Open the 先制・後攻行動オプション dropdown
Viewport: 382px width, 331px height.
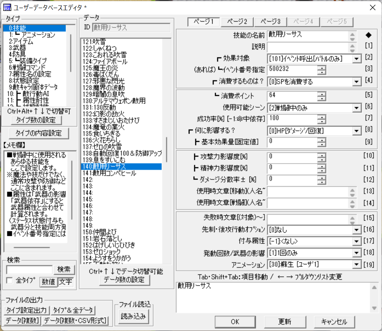(x=356, y=230)
